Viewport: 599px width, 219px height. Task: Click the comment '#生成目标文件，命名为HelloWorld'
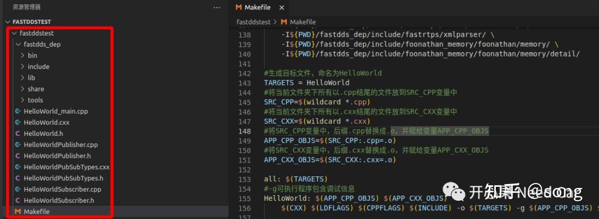pyautogui.click(x=323, y=73)
